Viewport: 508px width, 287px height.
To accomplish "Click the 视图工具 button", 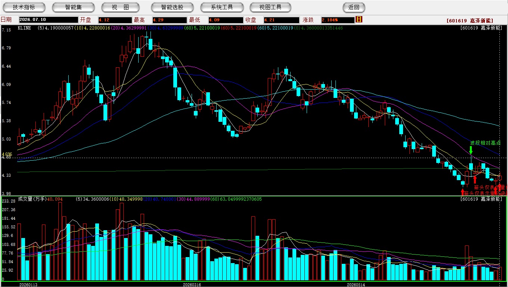I will [x=271, y=7].
